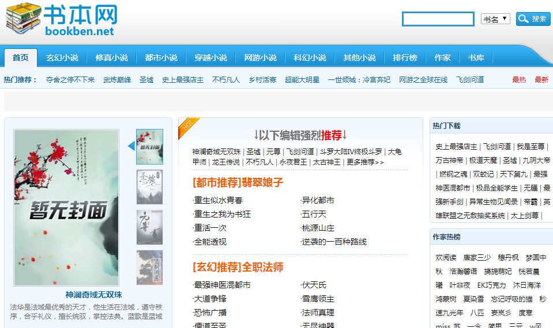This screenshot has width=553, height=328.
Task: Click the search text input box
Action: (x=438, y=19)
